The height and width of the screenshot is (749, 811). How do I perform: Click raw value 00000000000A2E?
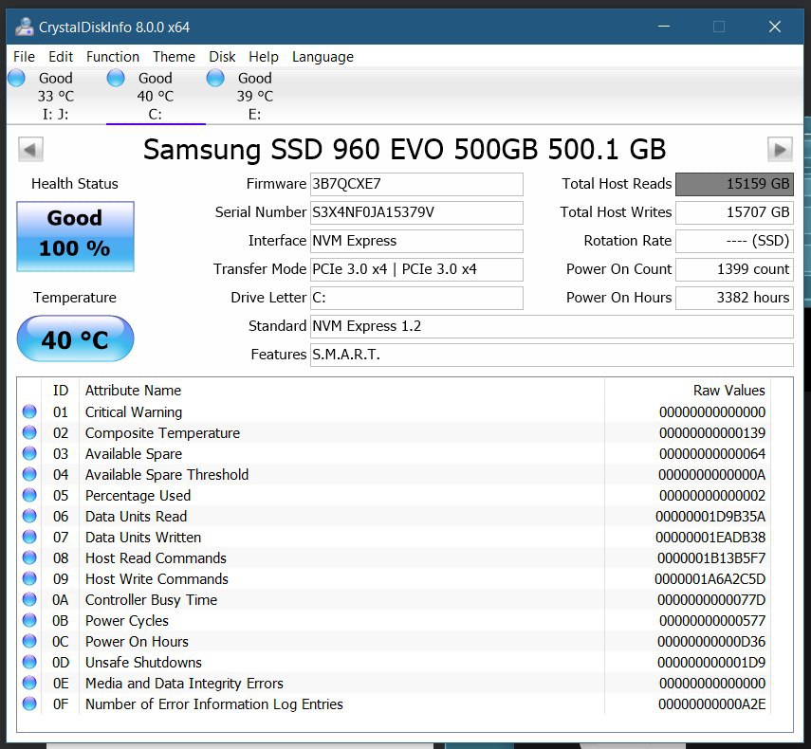711,704
